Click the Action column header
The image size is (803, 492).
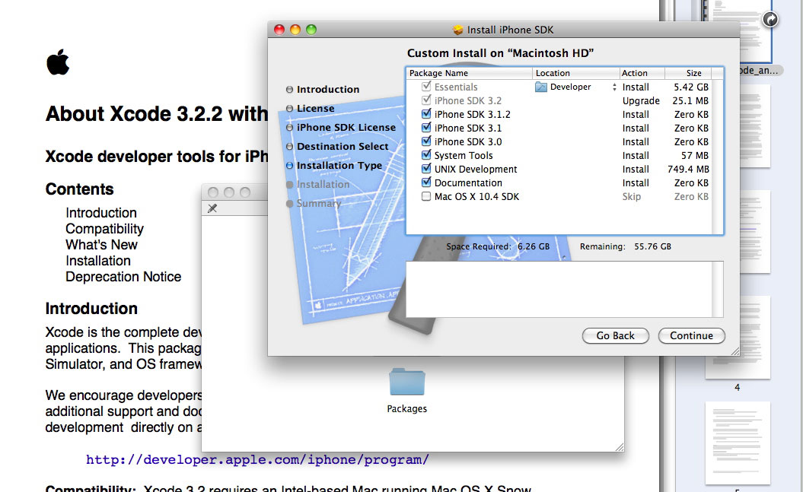pyautogui.click(x=642, y=73)
